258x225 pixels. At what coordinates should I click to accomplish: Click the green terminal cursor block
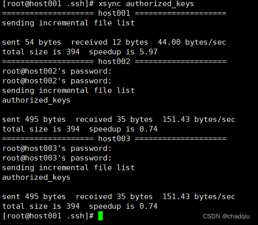[100, 216]
